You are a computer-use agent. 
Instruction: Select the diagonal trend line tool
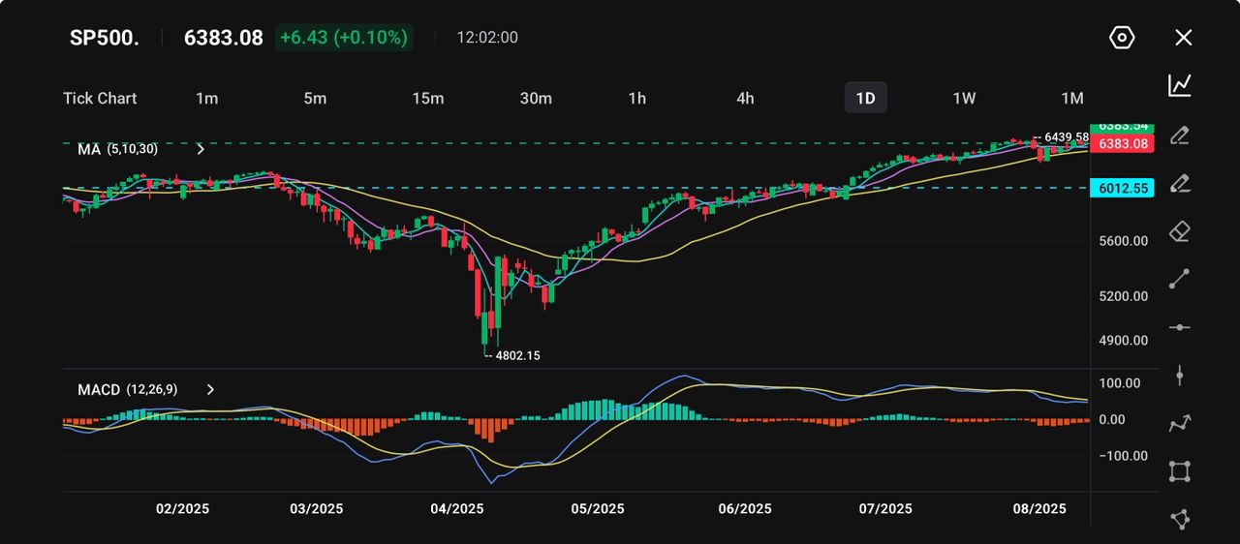coord(1179,279)
